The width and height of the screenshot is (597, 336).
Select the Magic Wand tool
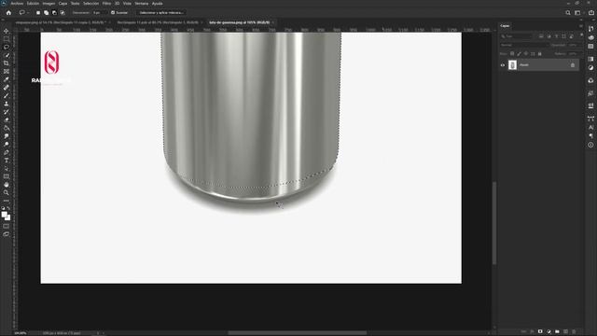[x=7, y=55]
